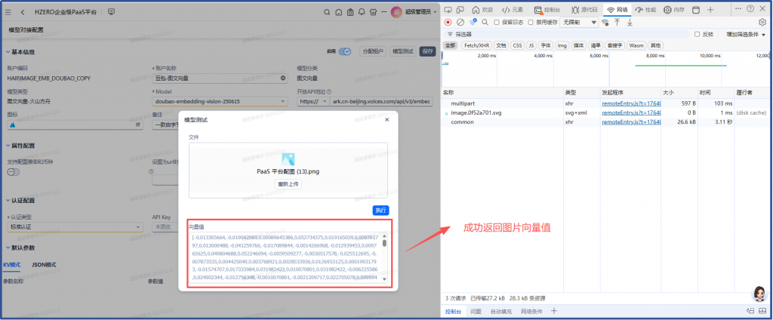
Task: Open network settings gear icon
Action: coord(762,22)
